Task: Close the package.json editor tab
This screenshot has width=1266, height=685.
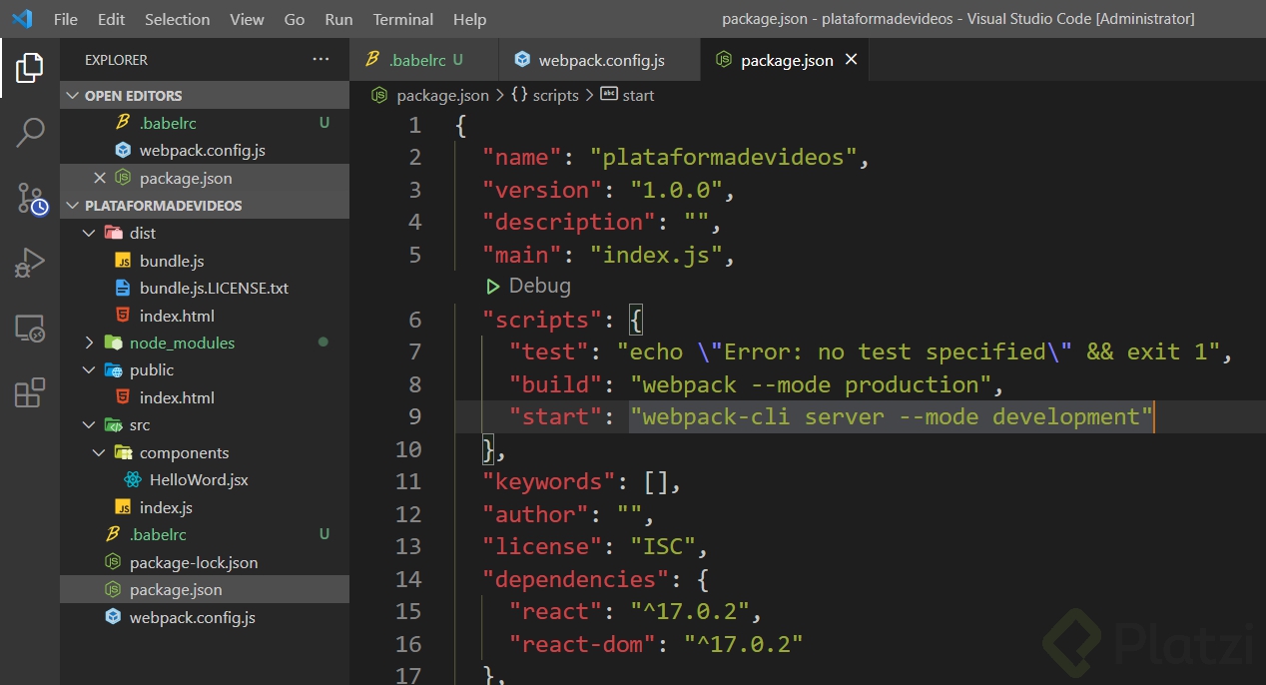Action: 852,60
